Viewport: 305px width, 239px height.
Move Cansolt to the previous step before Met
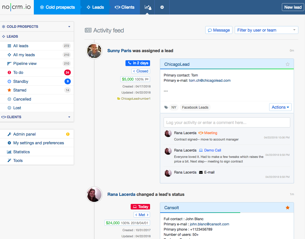point(136,215)
